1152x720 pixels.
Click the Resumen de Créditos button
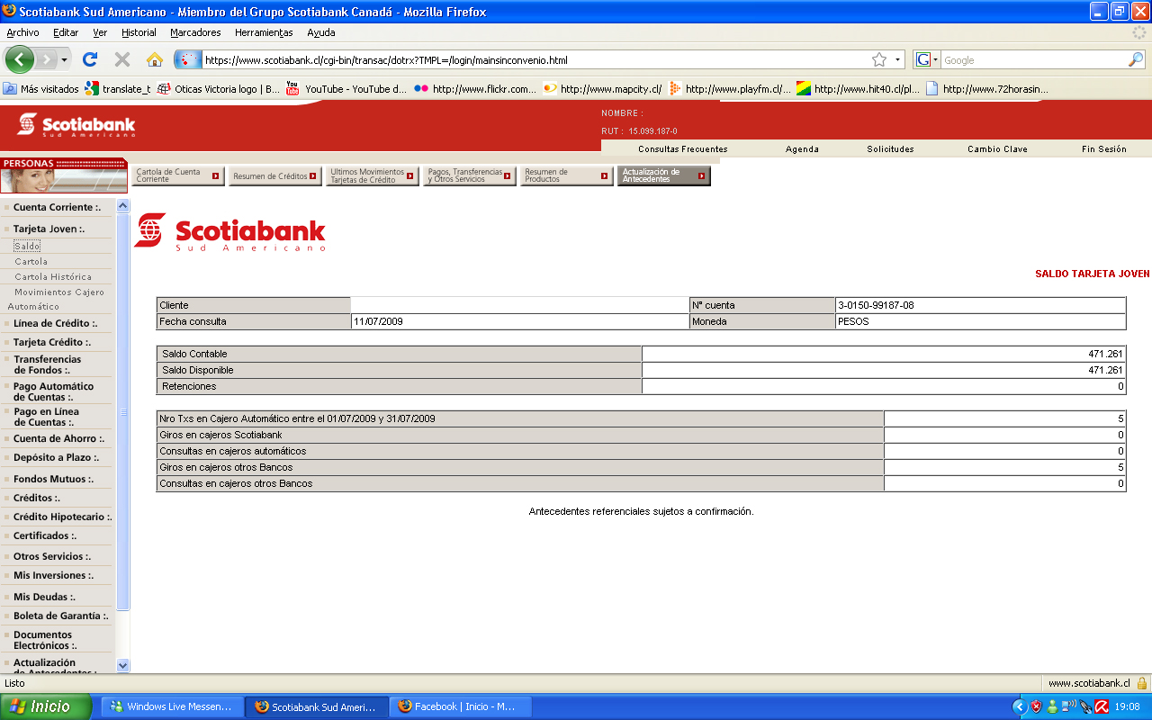(274, 176)
